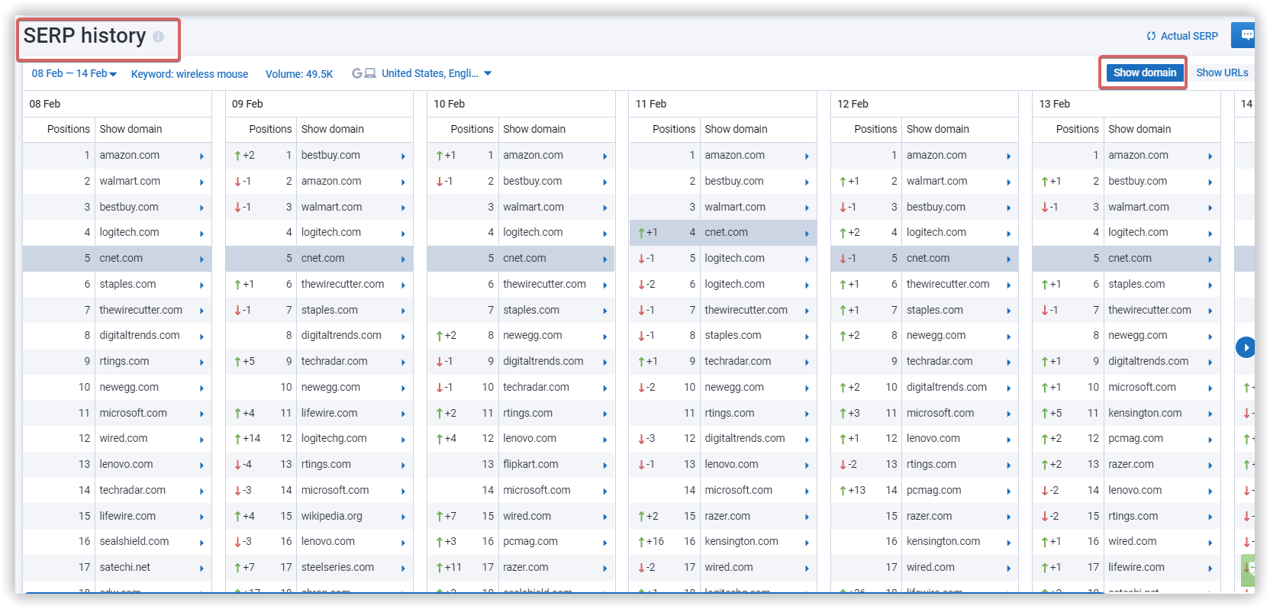Click Show domain column header under 10 Feb
Image resolution: width=1270 pixels, height=609 pixels.
tap(534, 129)
